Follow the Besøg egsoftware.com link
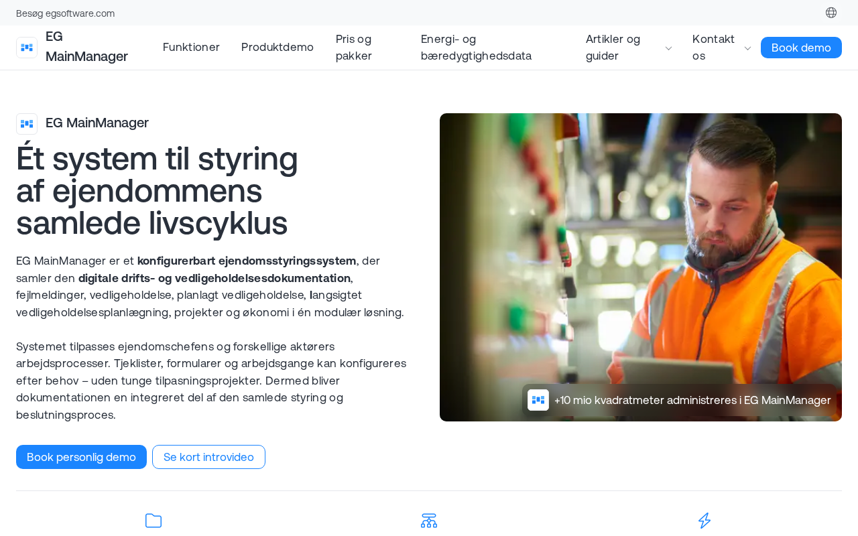The width and height of the screenshot is (858, 536). [x=65, y=13]
